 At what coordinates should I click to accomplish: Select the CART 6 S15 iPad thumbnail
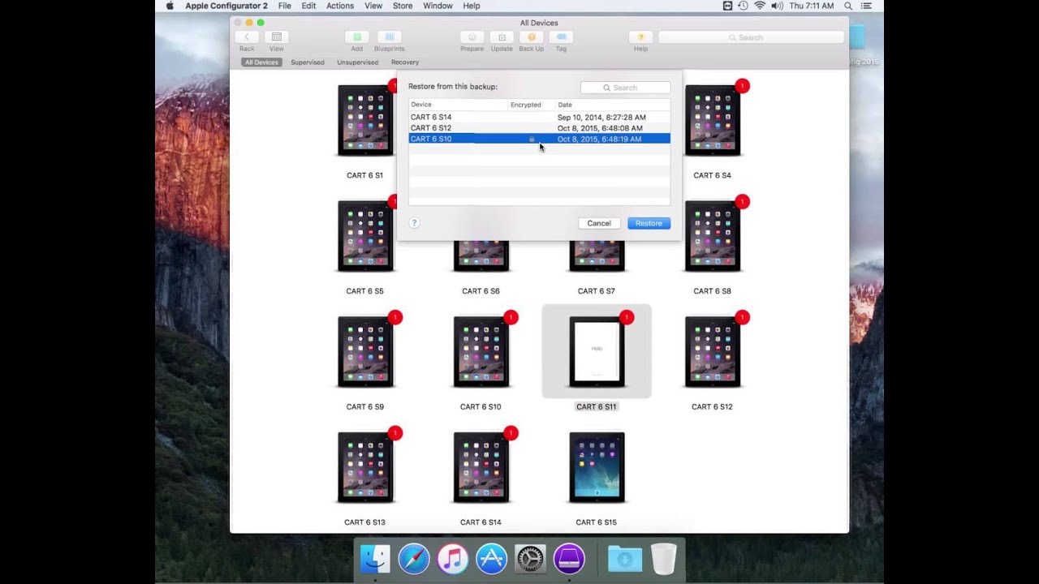pyautogui.click(x=597, y=468)
